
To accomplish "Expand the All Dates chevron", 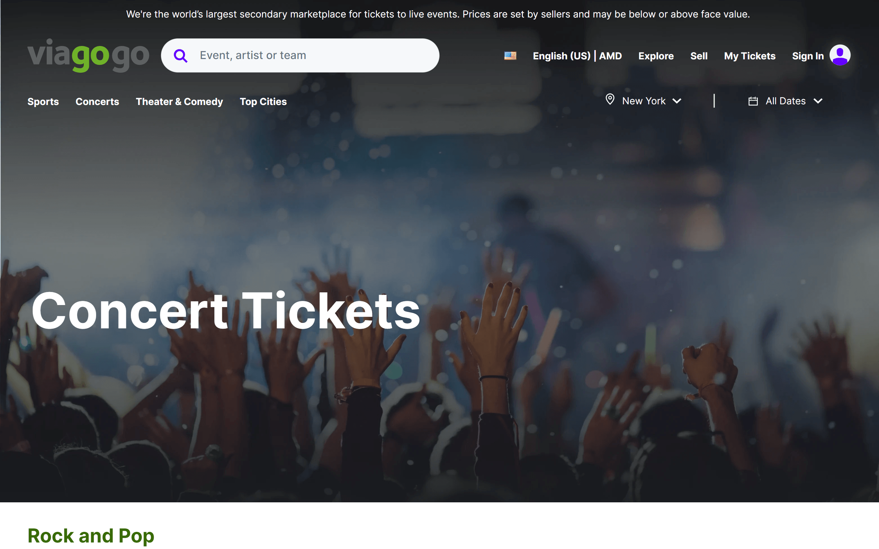I will point(818,101).
